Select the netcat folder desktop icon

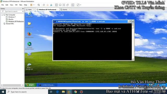[29, 25]
